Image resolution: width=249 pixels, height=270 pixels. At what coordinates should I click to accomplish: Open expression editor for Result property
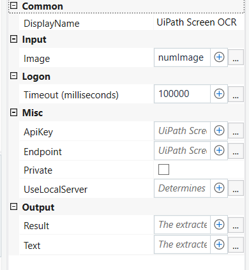point(236,225)
